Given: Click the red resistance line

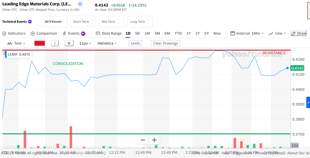Looking at the screenshot, I should (146, 50).
